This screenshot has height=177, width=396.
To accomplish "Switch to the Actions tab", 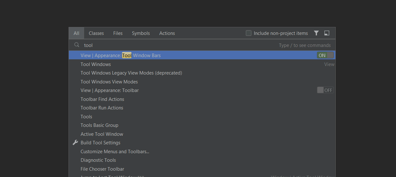I will (167, 33).
